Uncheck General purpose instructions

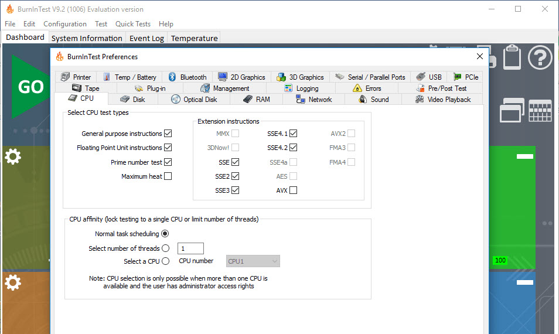(x=168, y=134)
